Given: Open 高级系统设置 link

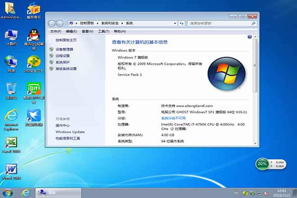Looking at the screenshot, I should tap(66, 69).
